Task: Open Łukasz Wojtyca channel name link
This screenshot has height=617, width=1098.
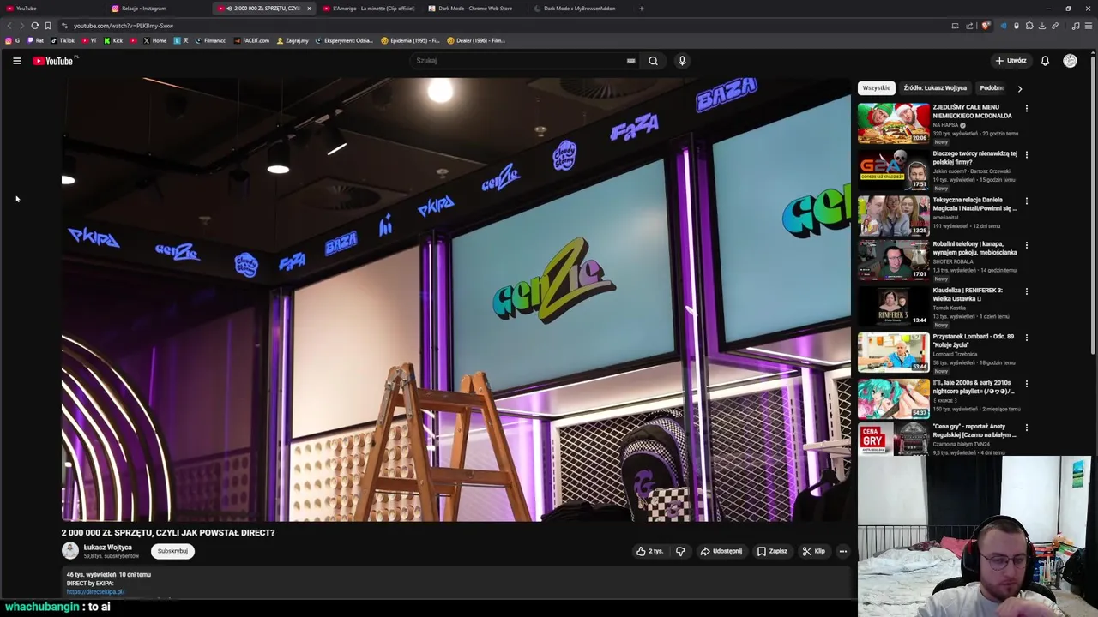Action: [x=107, y=547]
